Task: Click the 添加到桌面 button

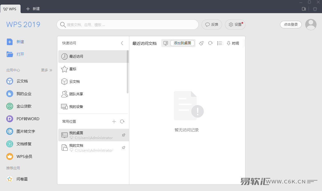Action: point(182,43)
